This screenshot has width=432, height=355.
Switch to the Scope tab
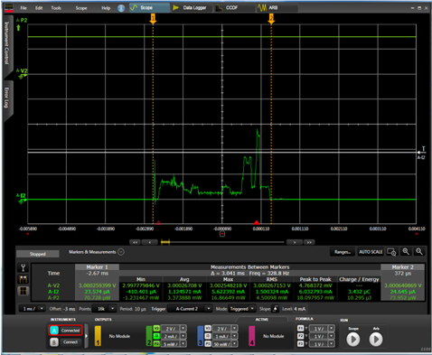click(149, 8)
